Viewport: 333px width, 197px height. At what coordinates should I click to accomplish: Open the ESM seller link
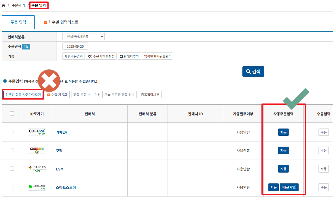pyautogui.click(x=60, y=169)
